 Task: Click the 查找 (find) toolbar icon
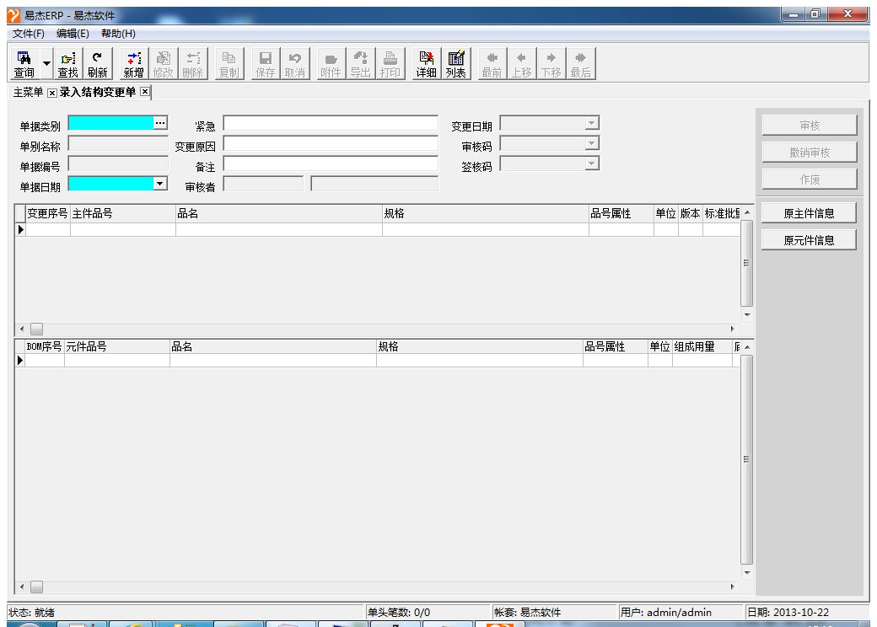click(x=67, y=64)
